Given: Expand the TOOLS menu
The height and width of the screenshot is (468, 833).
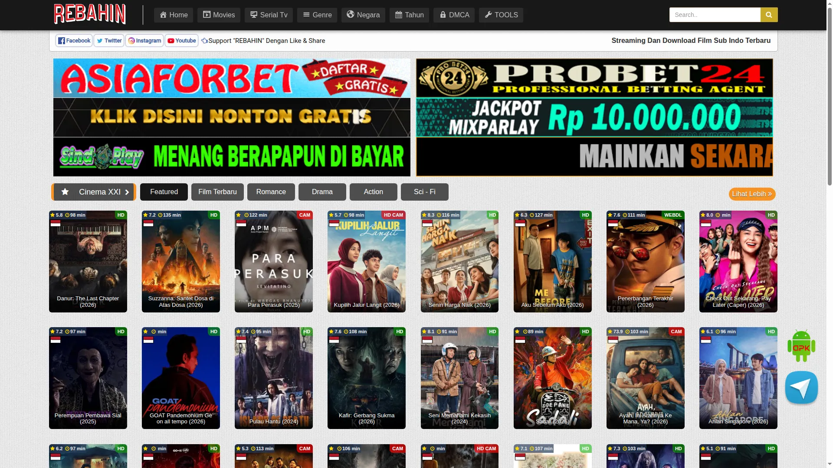Looking at the screenshot, I should [501, 15].
